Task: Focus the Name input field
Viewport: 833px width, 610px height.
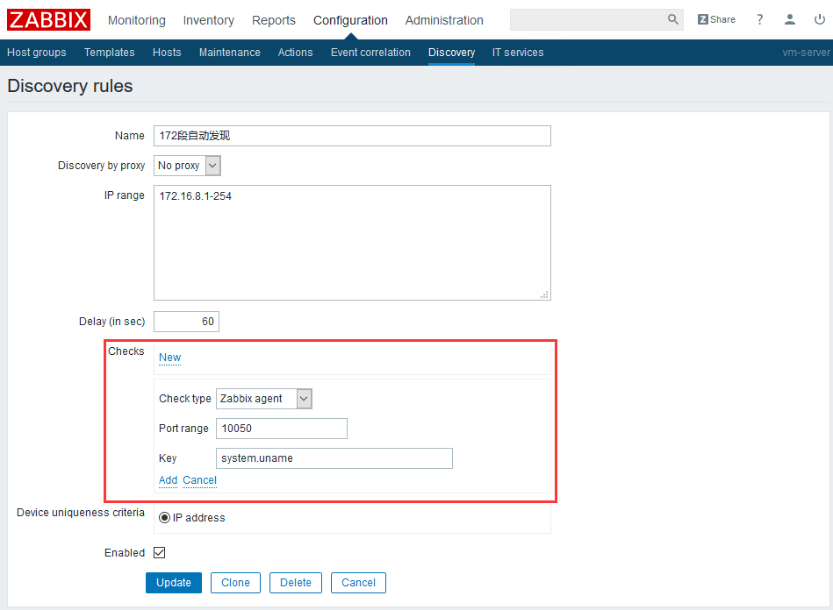Action: point(352,136)
